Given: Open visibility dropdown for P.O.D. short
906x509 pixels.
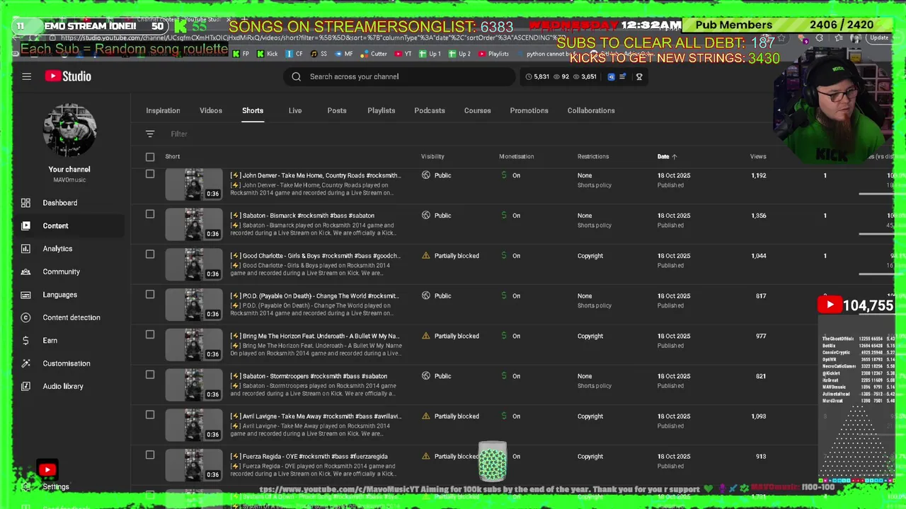Looking at the screenshot, I should click(442, 296).
